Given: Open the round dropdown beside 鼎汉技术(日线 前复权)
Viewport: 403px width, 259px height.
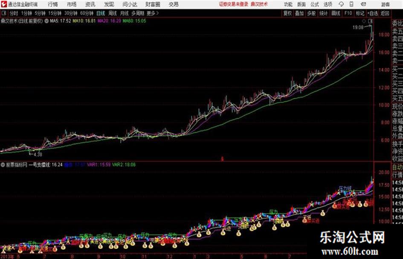Looking at the screenshot, I should point(46,21).
